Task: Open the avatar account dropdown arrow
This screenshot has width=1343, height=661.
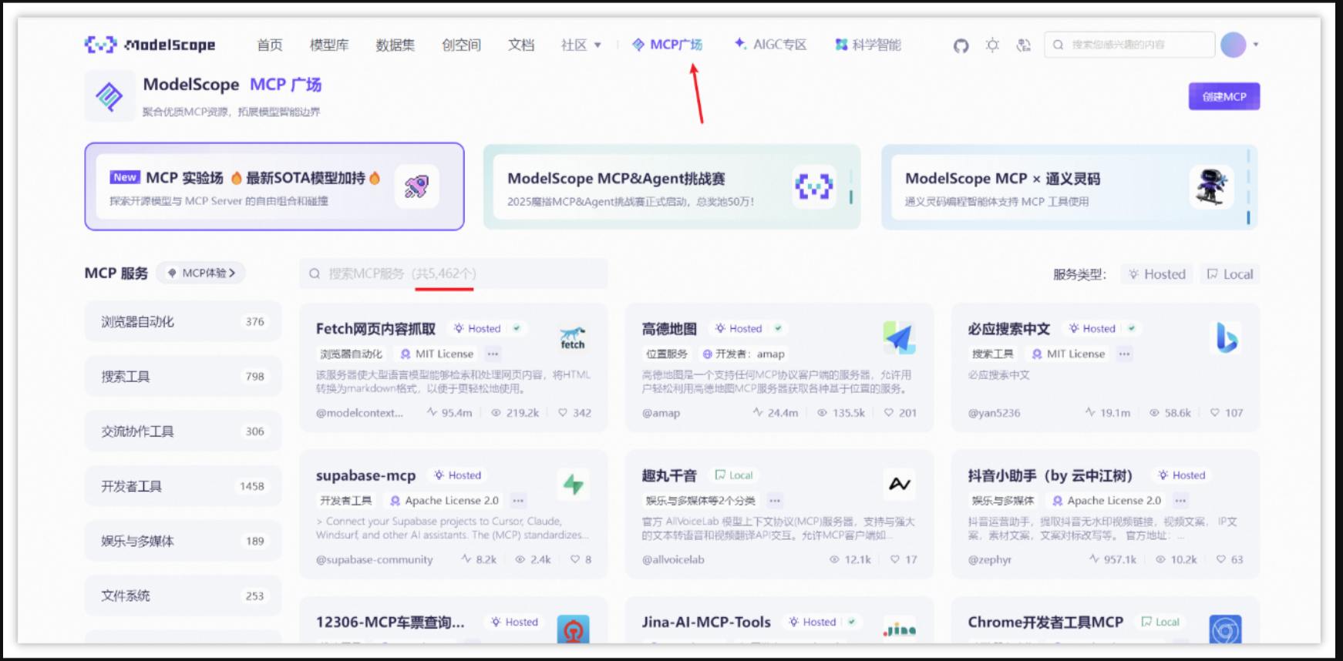Action: coord(1256,45)
